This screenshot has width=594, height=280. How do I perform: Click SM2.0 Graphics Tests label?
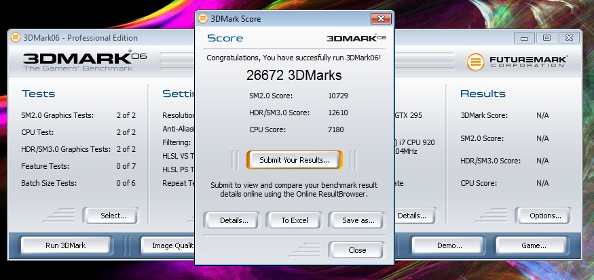point(57,115)
